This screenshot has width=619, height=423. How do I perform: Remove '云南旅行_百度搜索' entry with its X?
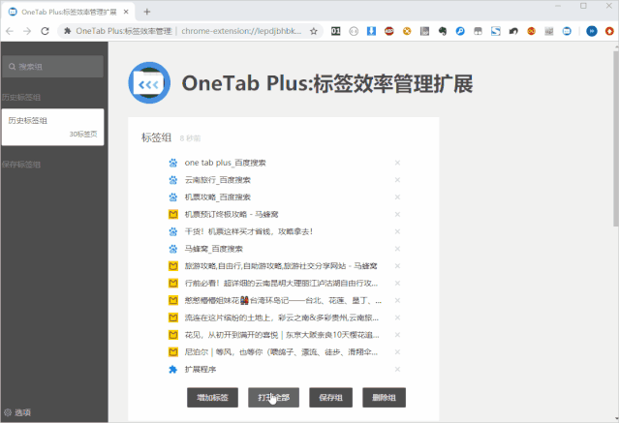point(397,180)
